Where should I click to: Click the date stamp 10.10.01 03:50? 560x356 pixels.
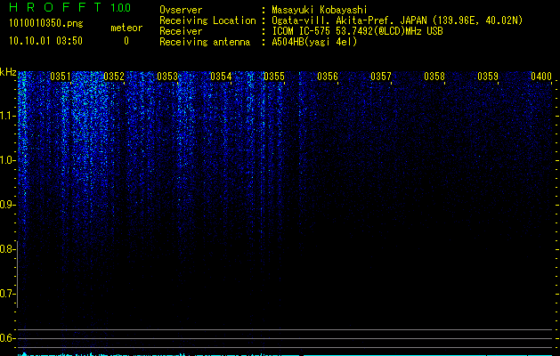coord(45,41)
